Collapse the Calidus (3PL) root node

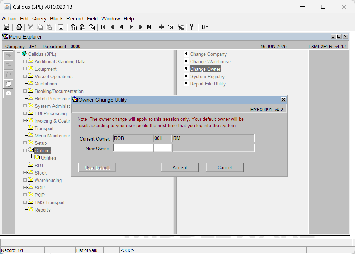[18, 54]
